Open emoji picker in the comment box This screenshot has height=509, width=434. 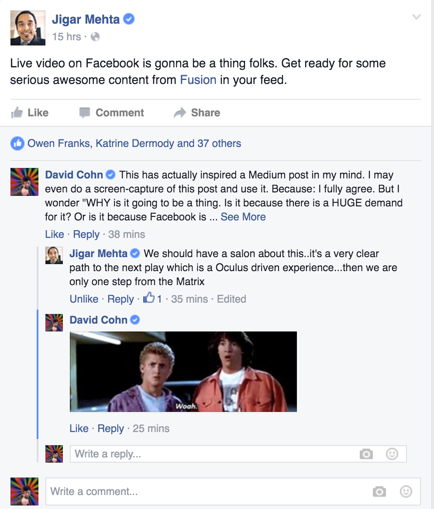[x=406, y=492]
